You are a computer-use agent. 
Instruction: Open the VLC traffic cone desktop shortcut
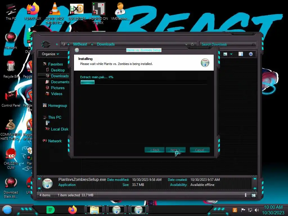point(55,13)
